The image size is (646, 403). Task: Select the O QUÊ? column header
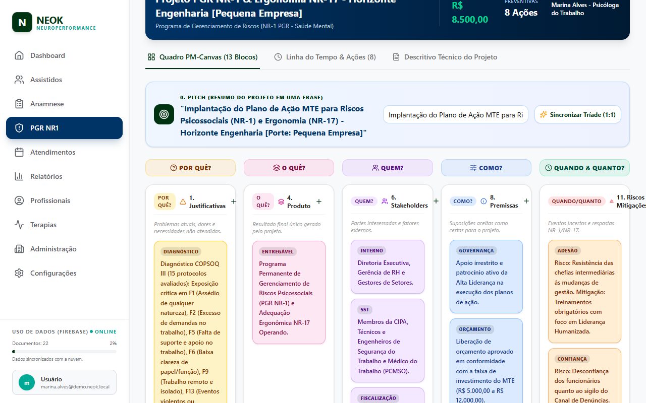[x=289, y=168]
